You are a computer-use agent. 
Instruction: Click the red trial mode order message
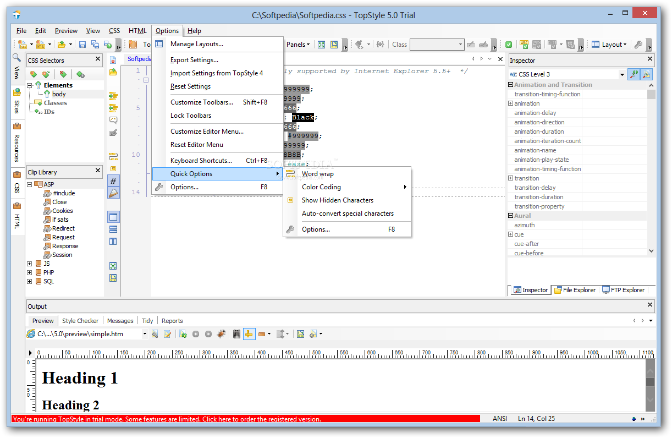(245, 419)
